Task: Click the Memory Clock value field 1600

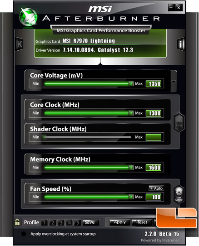Action: coord(154,168)
